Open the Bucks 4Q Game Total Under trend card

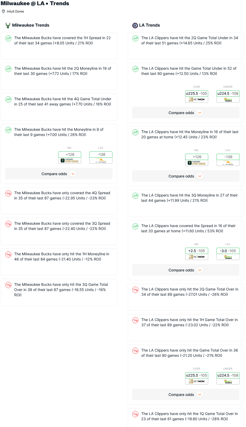pos(59,107)
